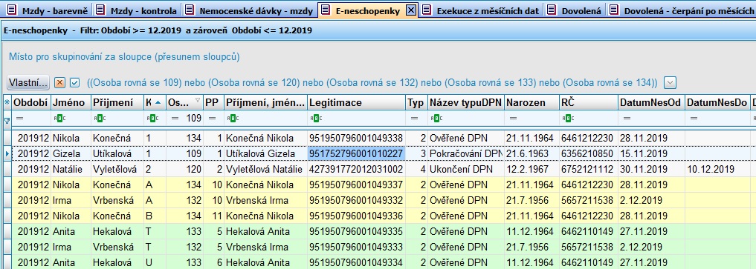Click the Vyletělová surname cell

(x=117, y=169)
